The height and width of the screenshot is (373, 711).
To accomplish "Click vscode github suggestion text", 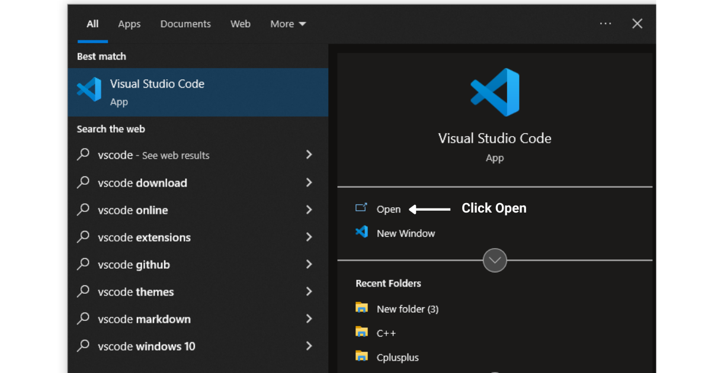I will 134,265.
